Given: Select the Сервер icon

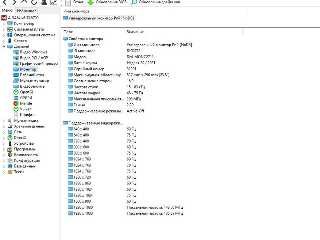Looking at the screenshot, I should (x=10, y=41).
